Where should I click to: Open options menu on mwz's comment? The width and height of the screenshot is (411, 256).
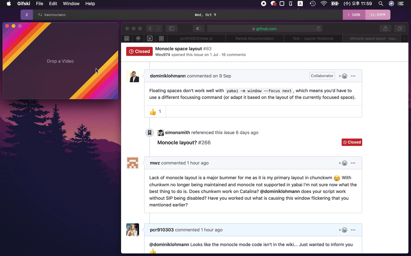[x=353, y=163]
